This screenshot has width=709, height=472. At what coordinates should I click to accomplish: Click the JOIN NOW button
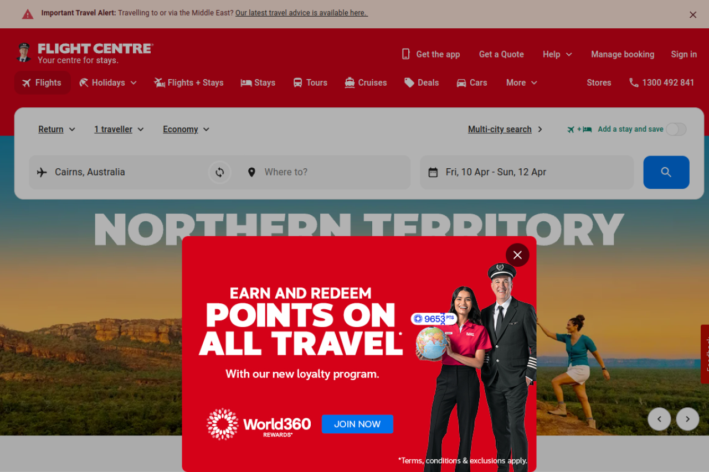point(357,424)
